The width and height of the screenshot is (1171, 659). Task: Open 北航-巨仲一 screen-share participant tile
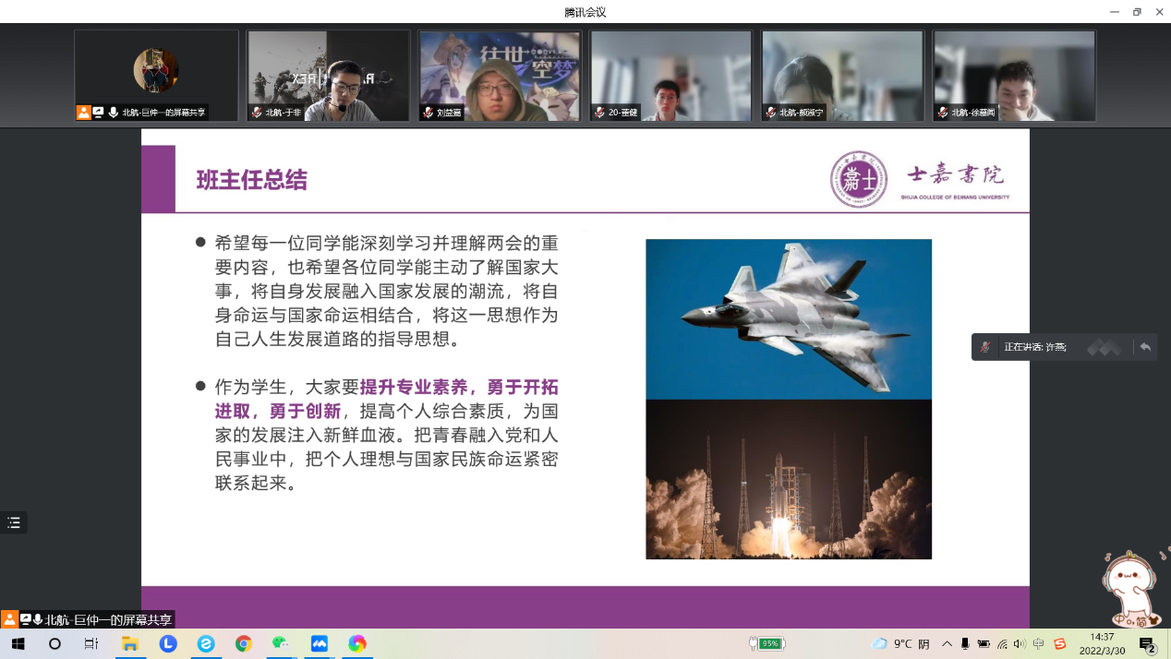coord(156,76)
